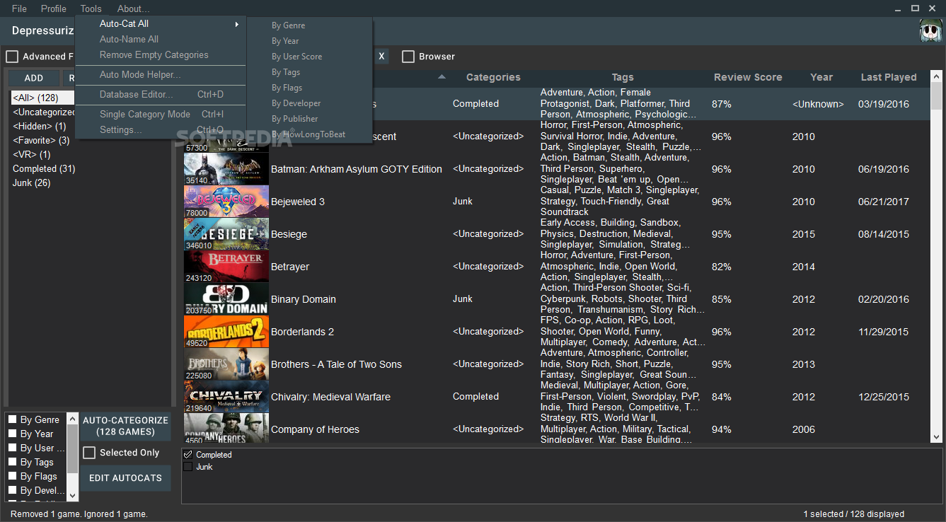Toggle the Advanced Filter checkbox
Viewport: 946px width, 522px height.
coord(12,57)
